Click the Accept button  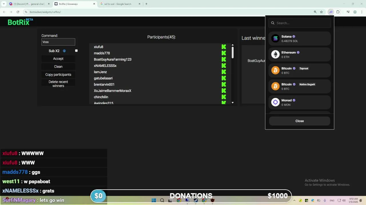pyautogui.click(x=58, y=59)
